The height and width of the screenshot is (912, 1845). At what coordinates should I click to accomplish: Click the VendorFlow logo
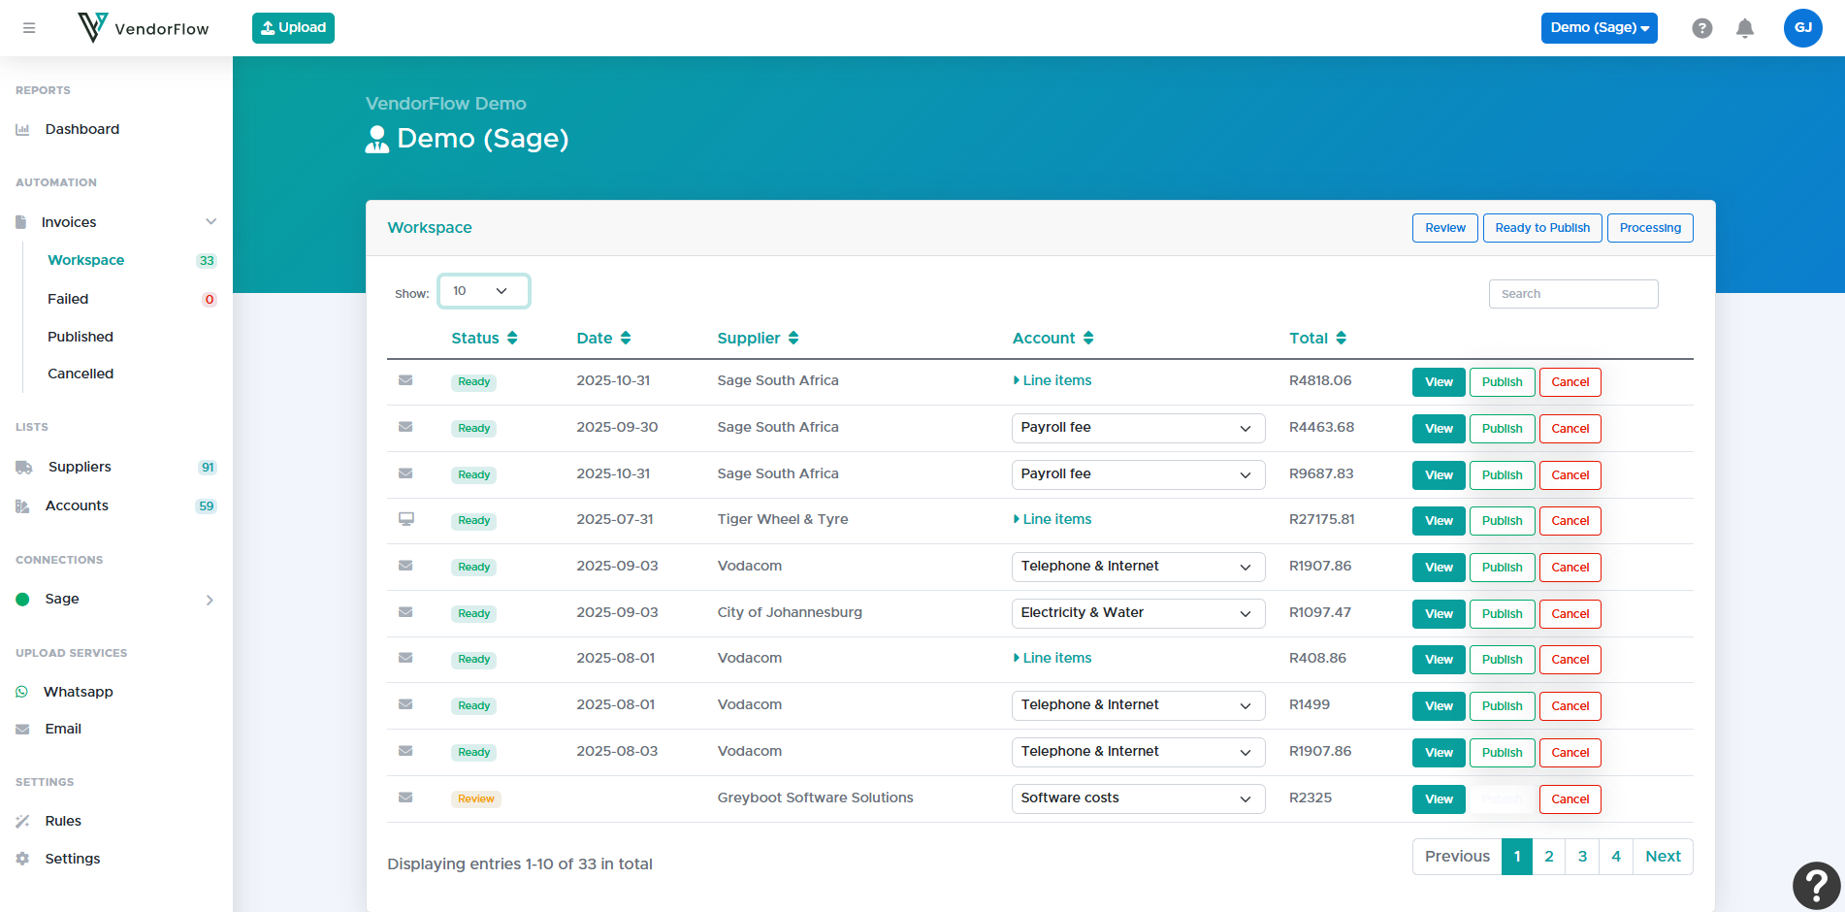click(x=143, y=28)
